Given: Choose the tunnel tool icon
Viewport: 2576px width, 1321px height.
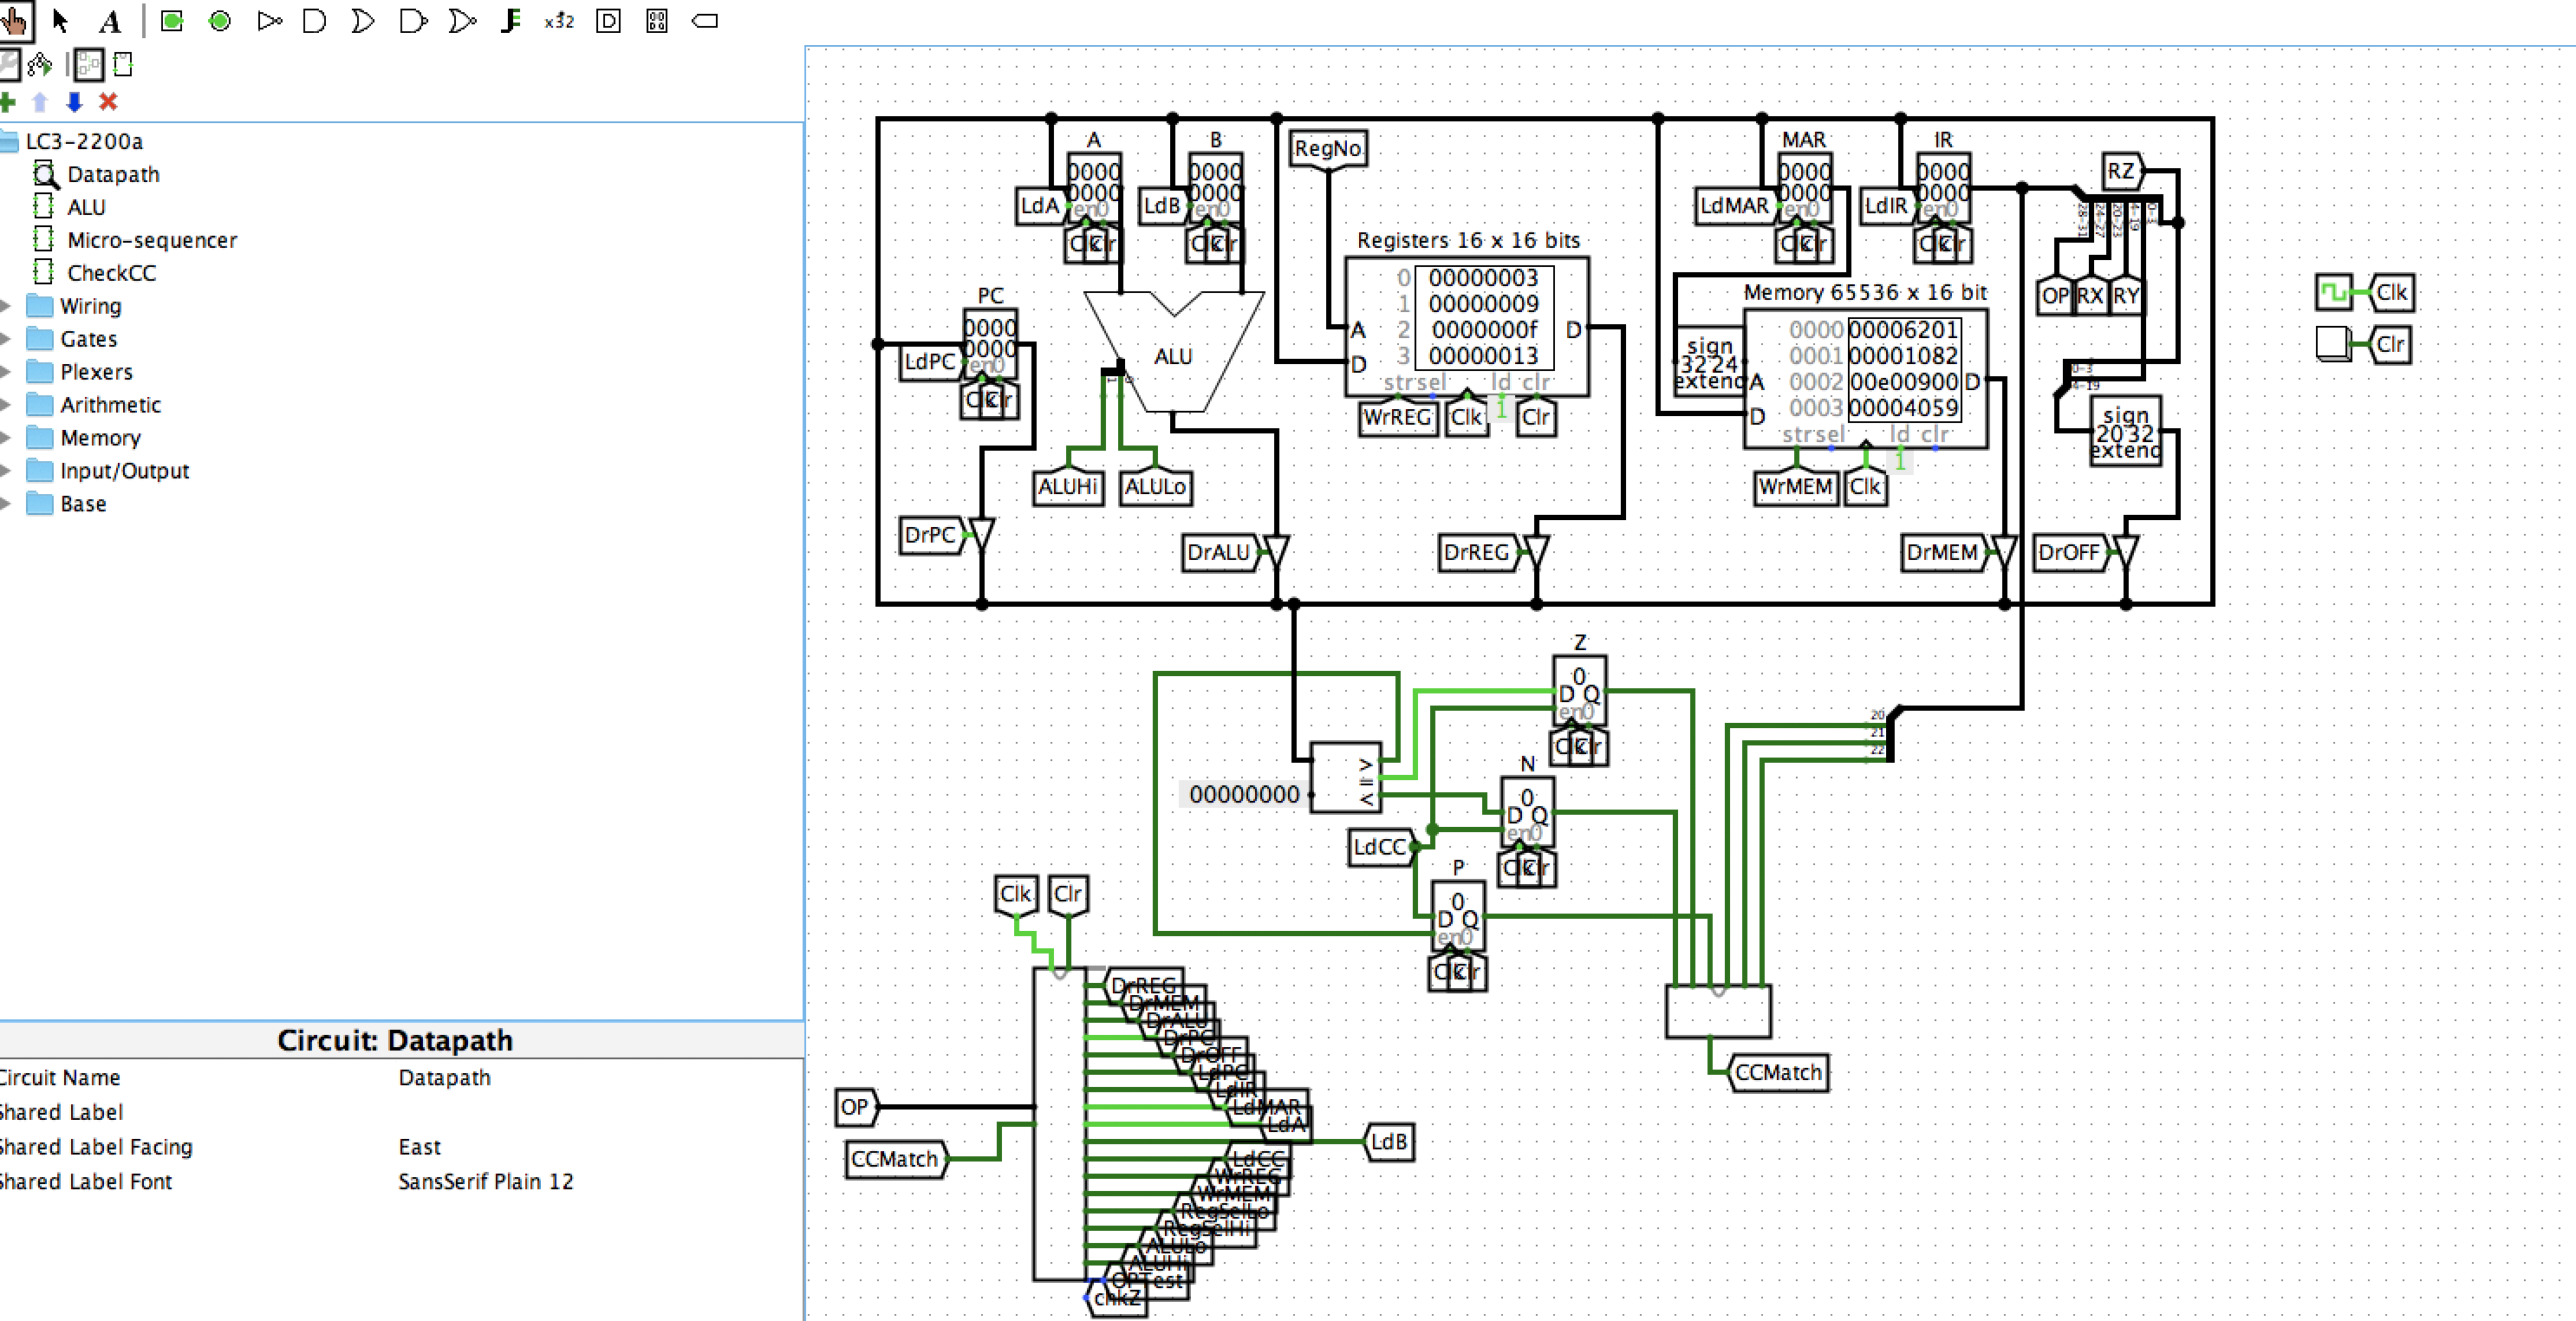Looking at the screenshot, I should click(x=705, y=20).
